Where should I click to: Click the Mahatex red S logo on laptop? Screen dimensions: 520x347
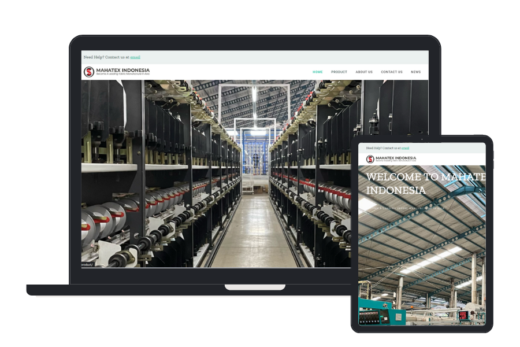pyautogui.click(x=89, y=72)
